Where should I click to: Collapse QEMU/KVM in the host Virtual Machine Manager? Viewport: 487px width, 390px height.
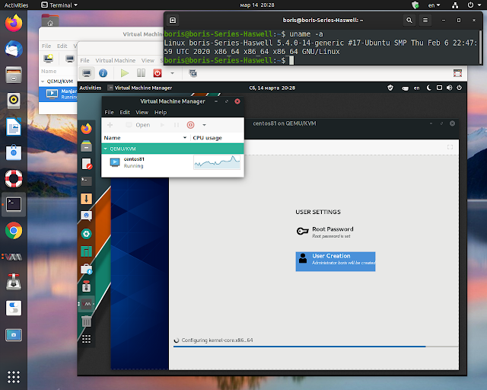(x=43, y=82)
